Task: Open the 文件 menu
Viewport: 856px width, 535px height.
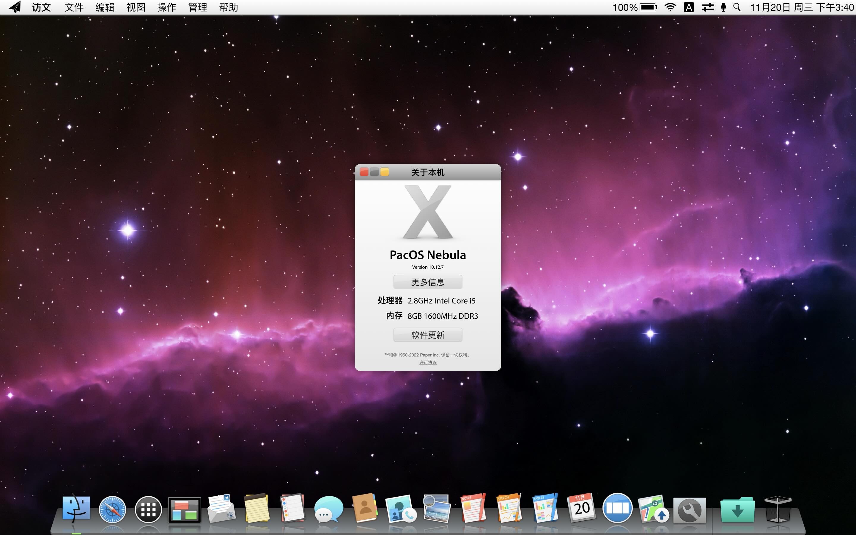Action: point(74,7)
